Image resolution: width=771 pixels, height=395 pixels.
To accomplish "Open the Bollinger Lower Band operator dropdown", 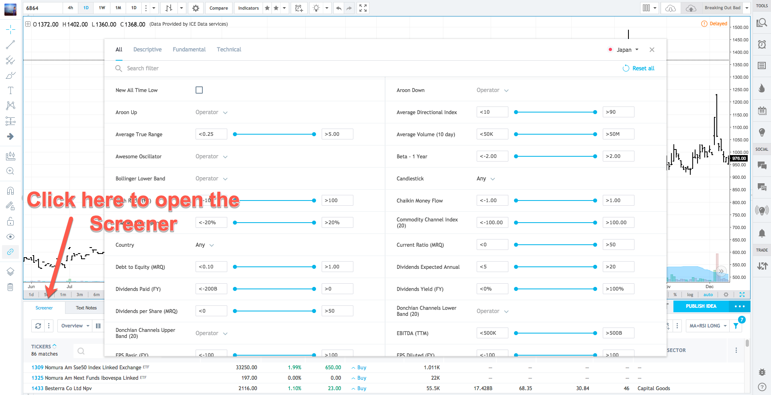I will click(x=212, y=178).
